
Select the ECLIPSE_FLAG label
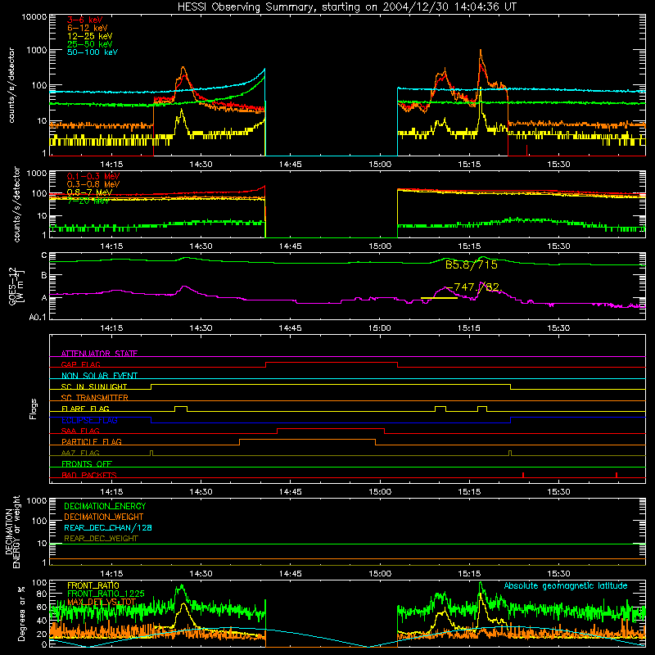pyautogui.click(x=89, y=420)
